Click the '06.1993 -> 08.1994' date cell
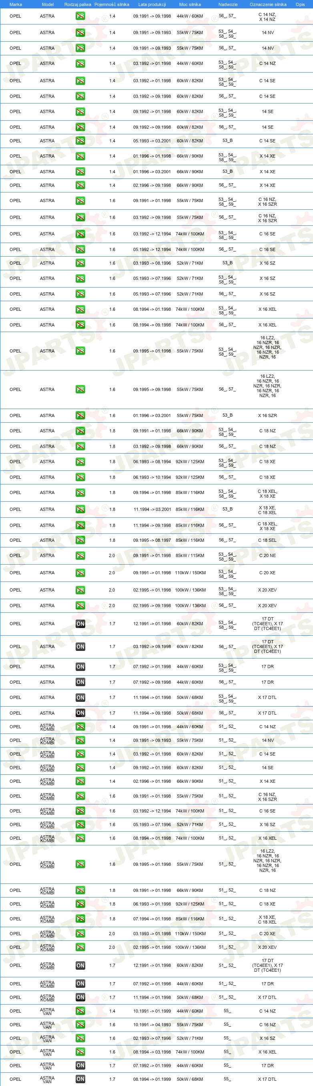Image resolution: width=313 pixels, height=1086 pixels. 152,462
